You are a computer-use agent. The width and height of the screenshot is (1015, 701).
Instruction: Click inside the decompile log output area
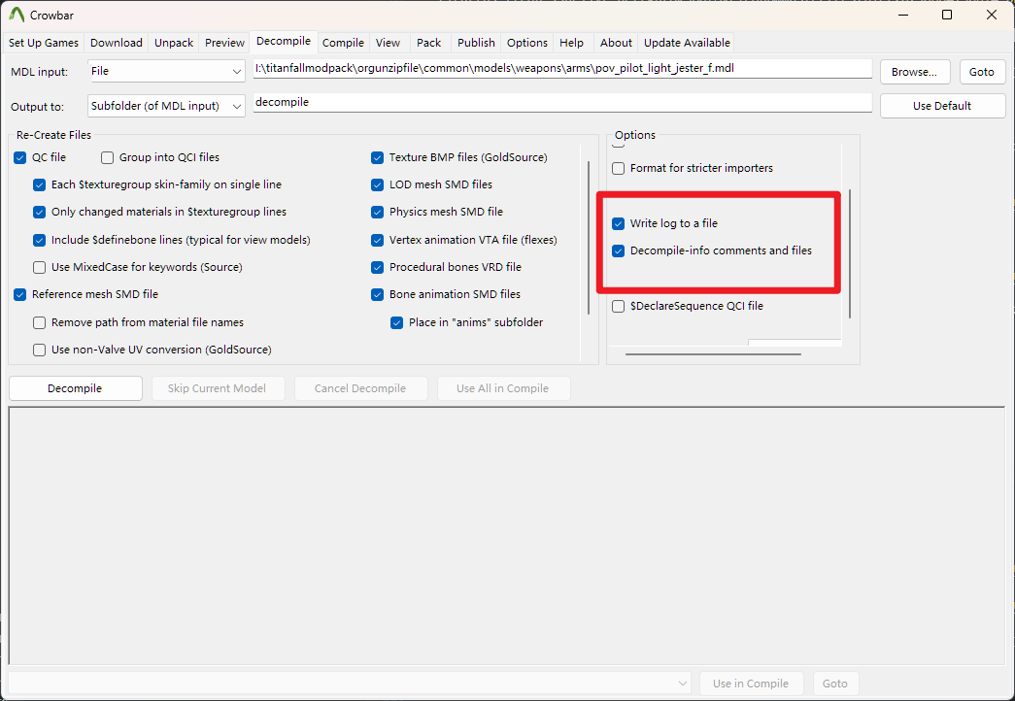506,535
